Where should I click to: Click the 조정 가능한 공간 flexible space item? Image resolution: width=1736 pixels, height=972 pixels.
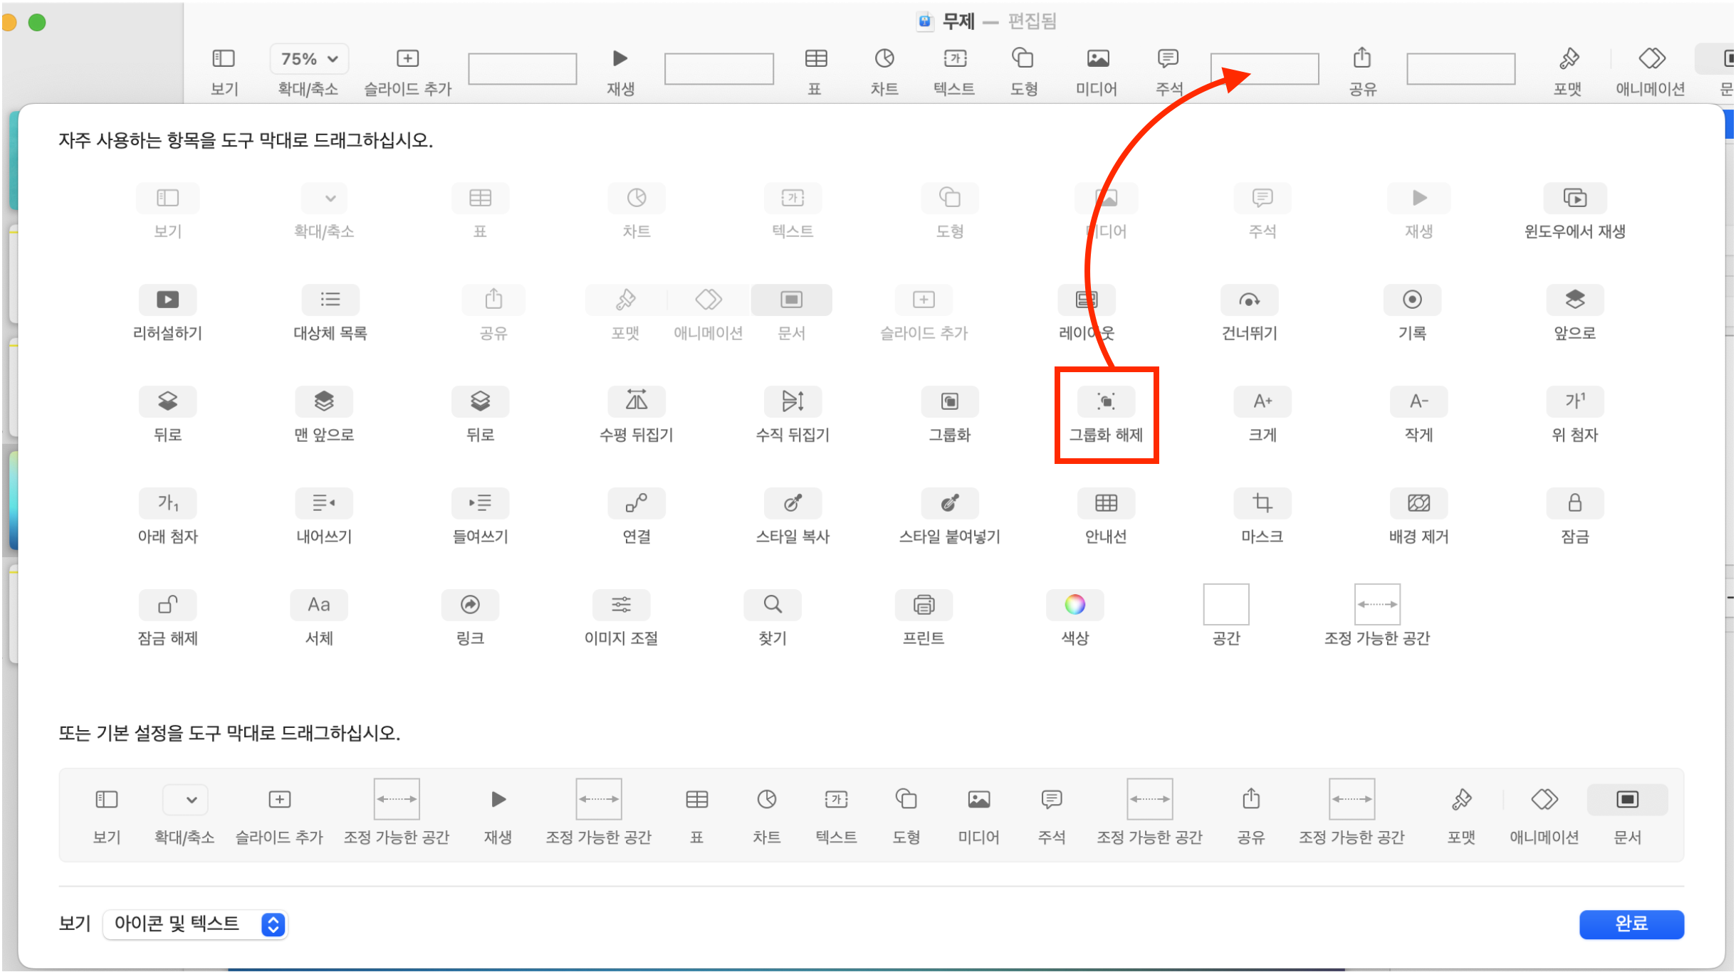[x=1376, y=606]
